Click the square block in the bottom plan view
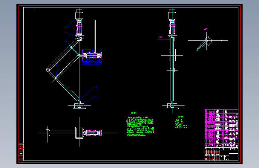 [x=79, y=133]
